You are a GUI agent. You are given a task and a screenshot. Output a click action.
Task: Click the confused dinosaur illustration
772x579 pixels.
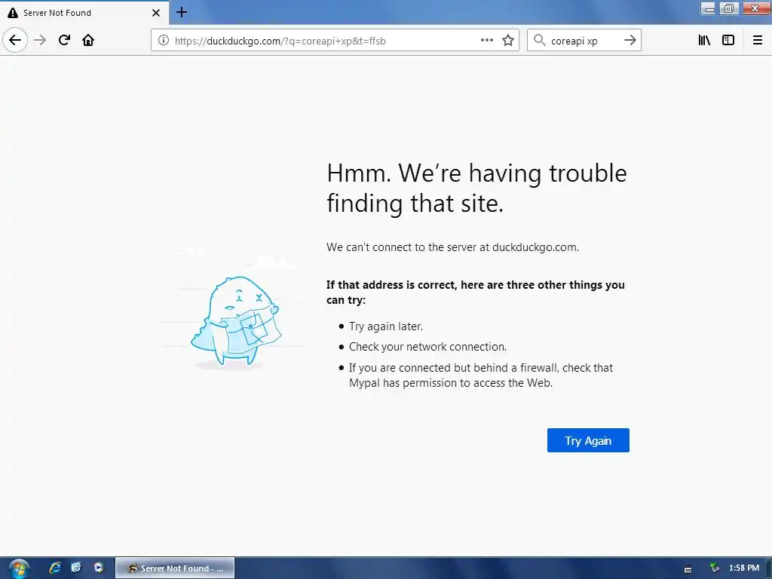235,322
